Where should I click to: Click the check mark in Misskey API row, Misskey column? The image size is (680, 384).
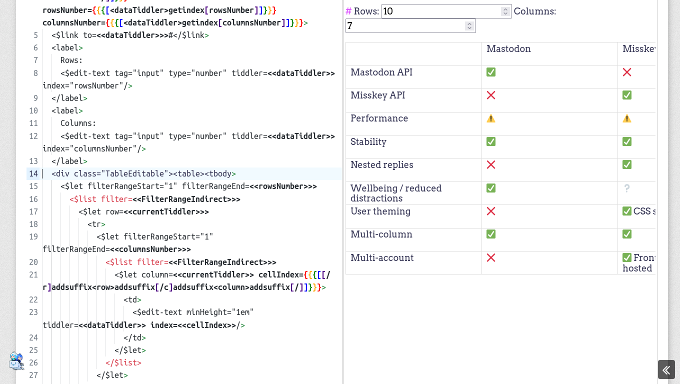tap(627, 95)
